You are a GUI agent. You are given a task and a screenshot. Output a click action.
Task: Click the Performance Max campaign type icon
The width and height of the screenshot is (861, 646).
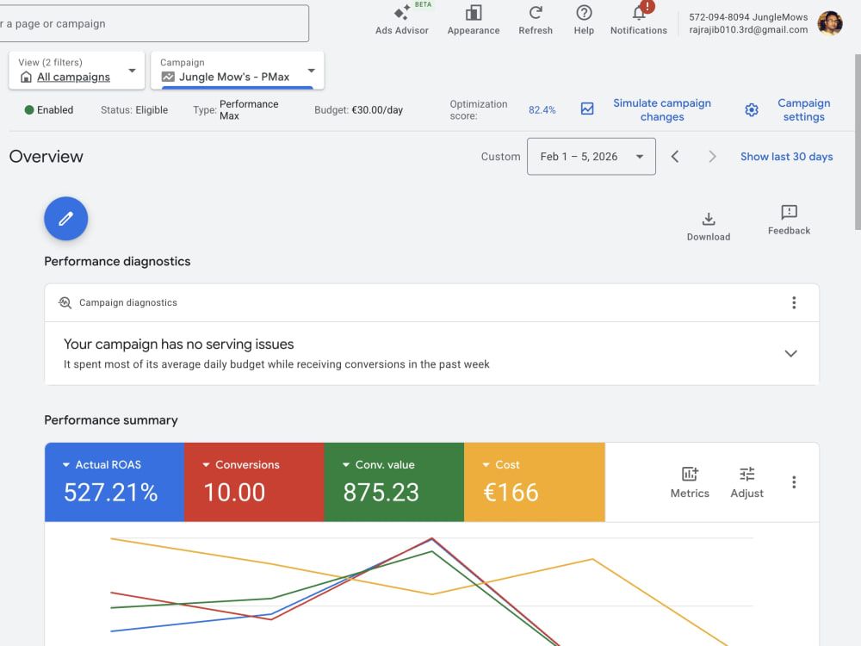168,77
